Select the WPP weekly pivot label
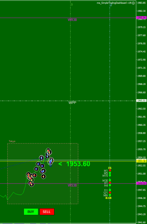Screen dimensions: 147x224 click(72, 103)
